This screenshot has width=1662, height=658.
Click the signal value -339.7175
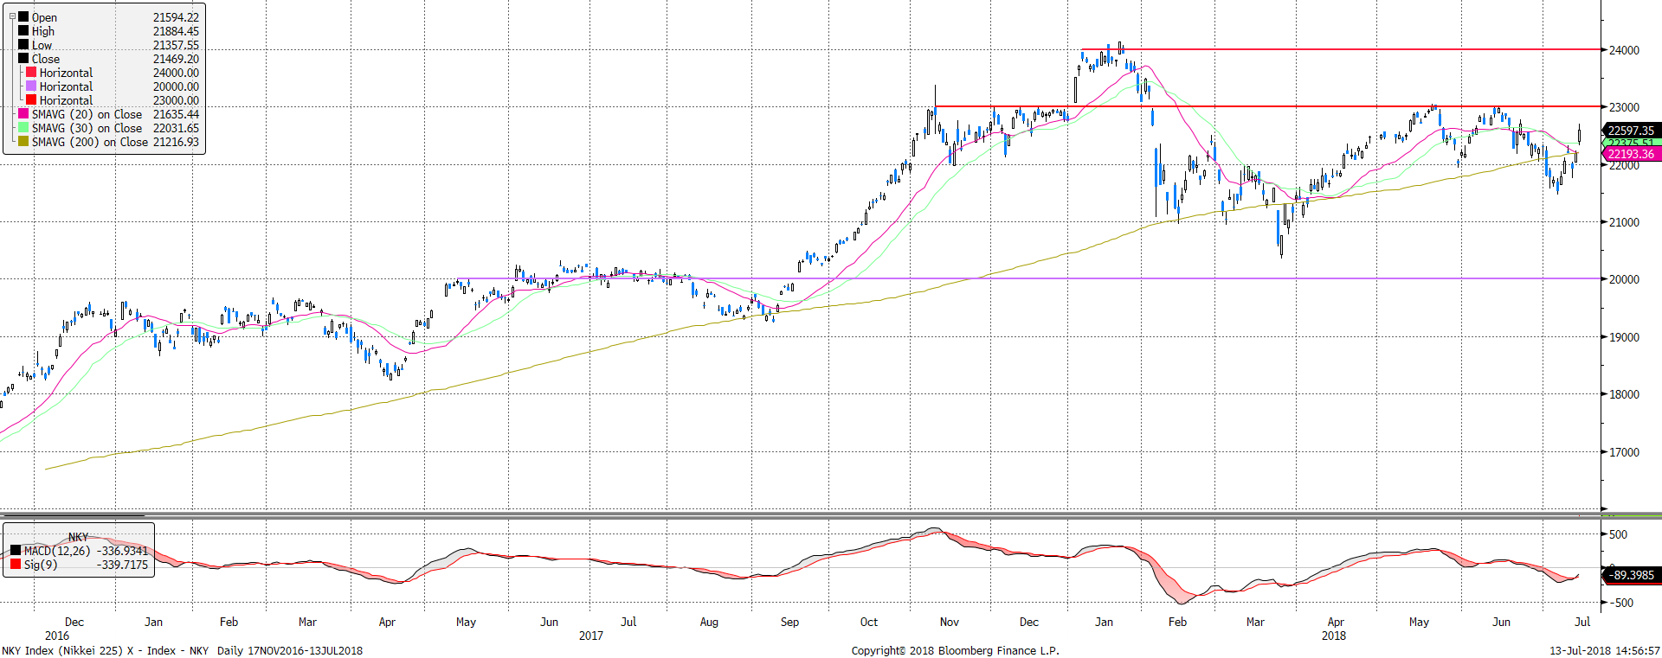tap(122, 565)
